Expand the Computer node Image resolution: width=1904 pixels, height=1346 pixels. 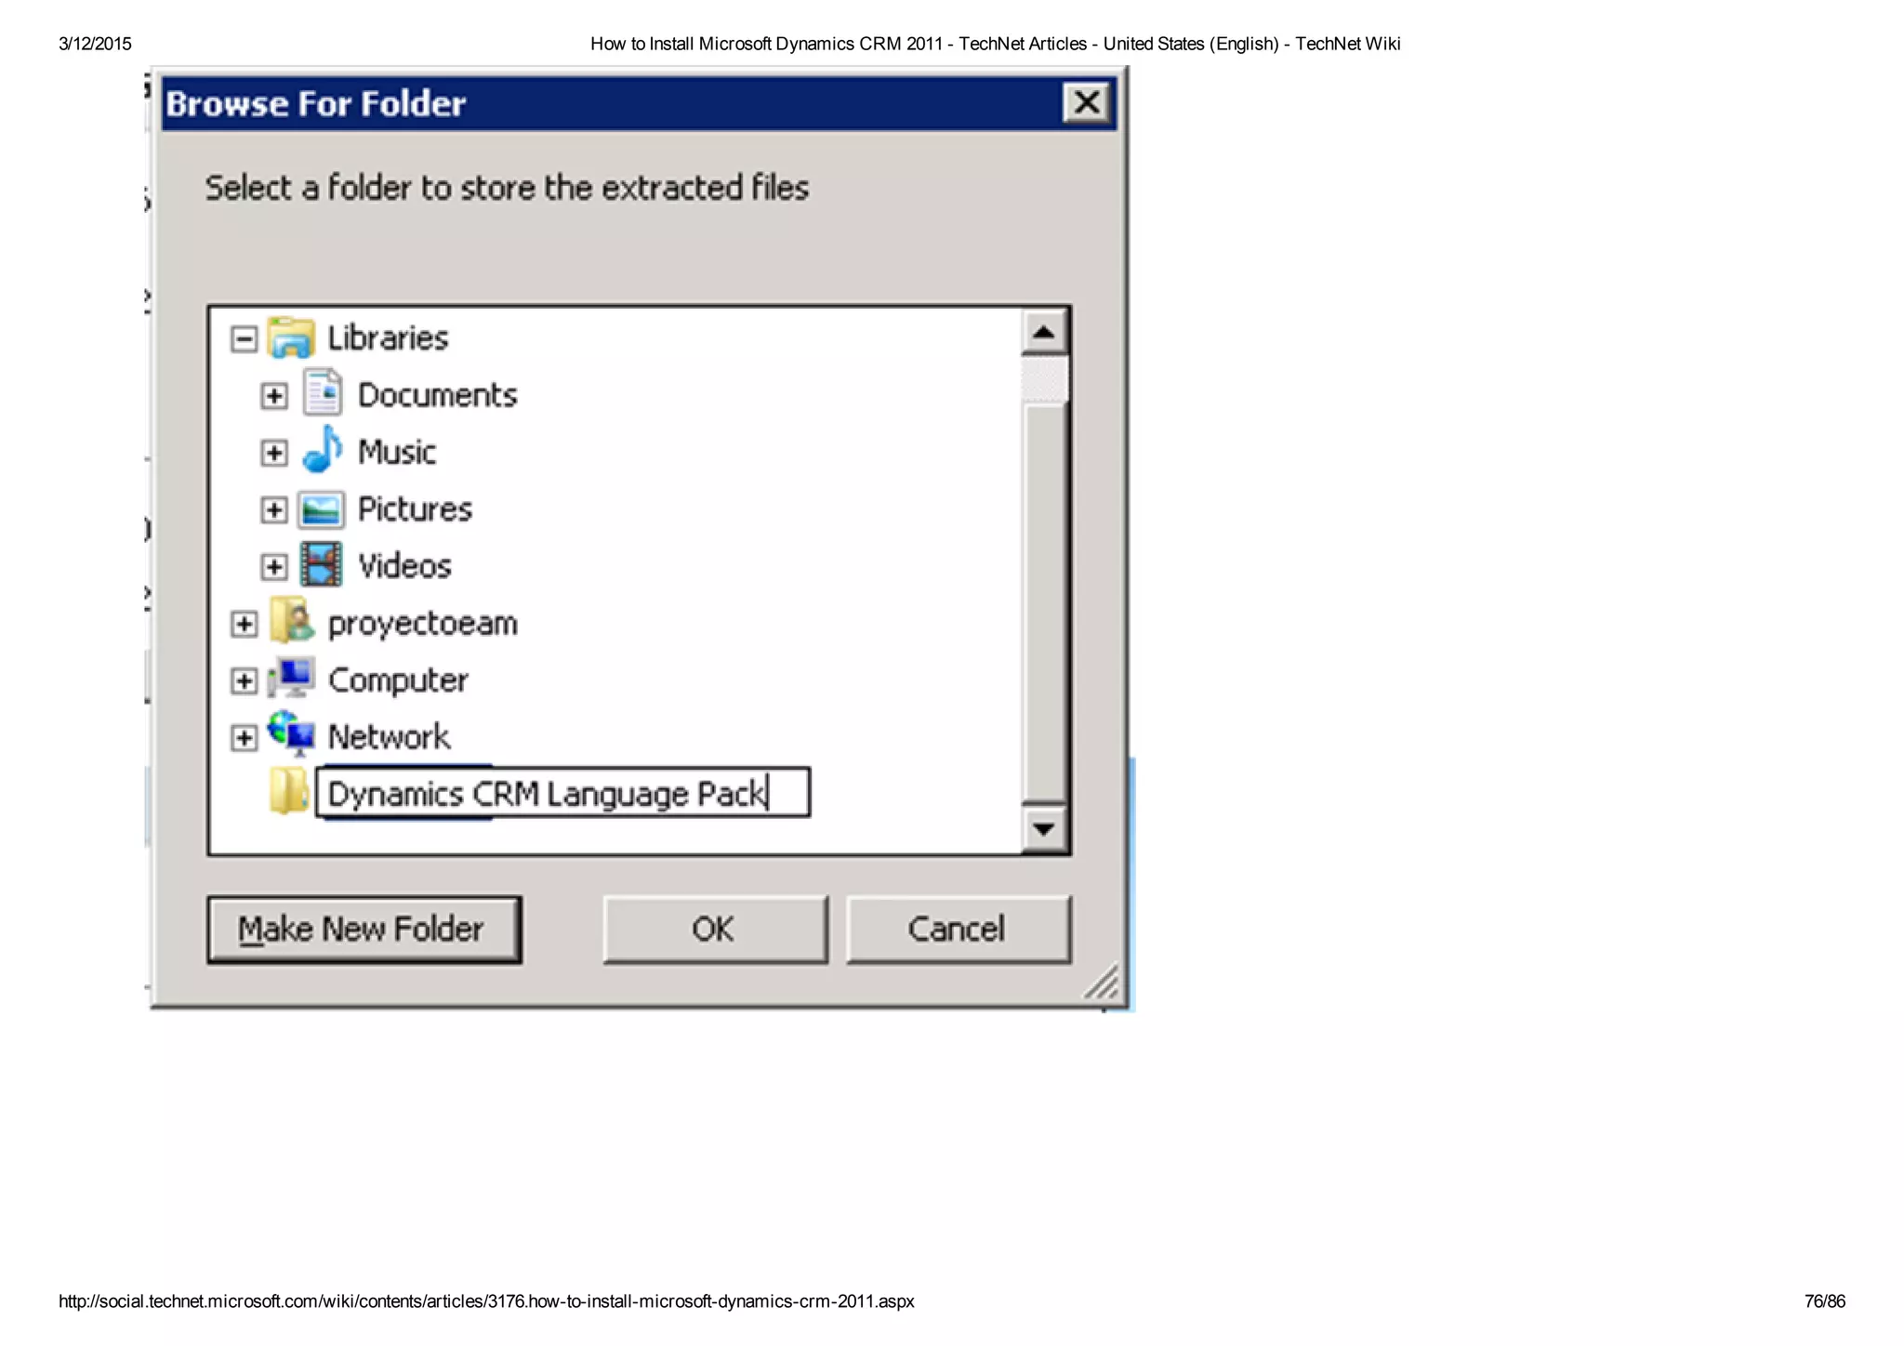pyautogui.click(x=244, y=681)
